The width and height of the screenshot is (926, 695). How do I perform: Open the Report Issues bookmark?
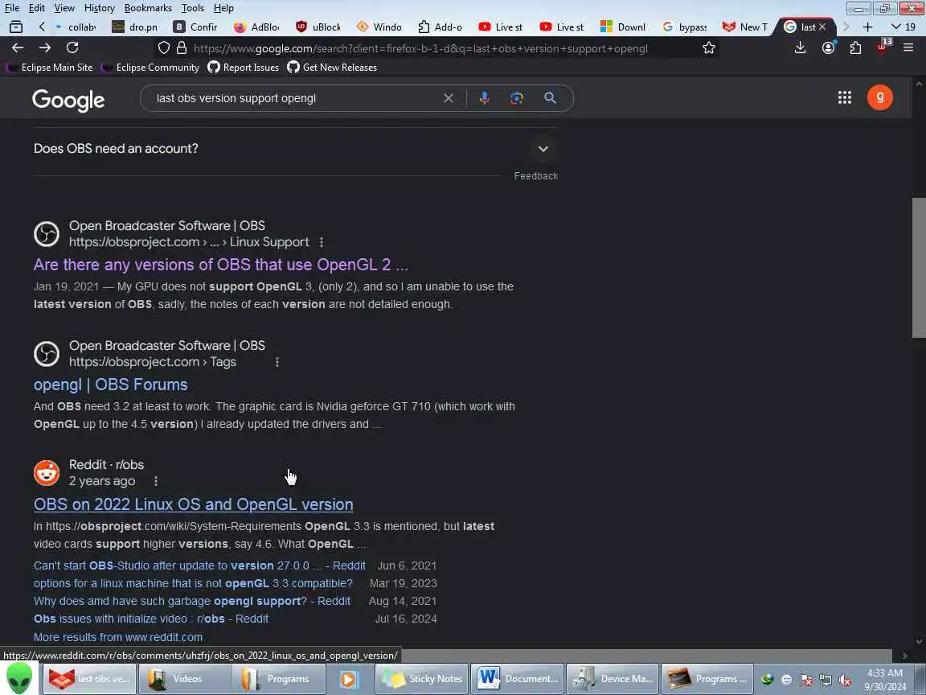tap(244, 68)
